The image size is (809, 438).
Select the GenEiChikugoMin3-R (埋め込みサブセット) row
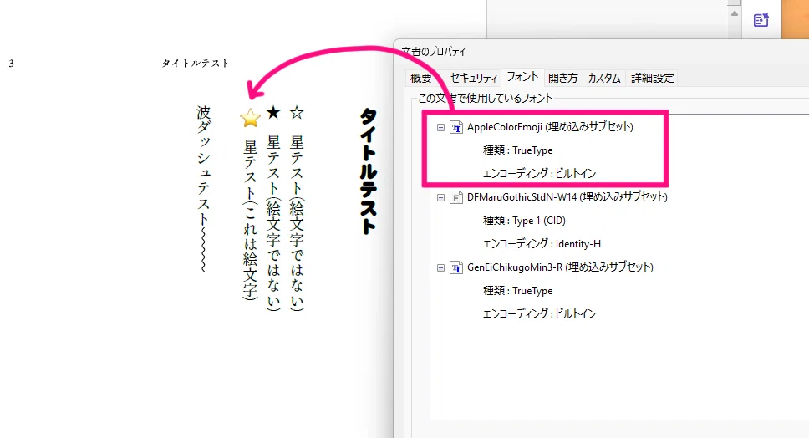tap(560, 267)
